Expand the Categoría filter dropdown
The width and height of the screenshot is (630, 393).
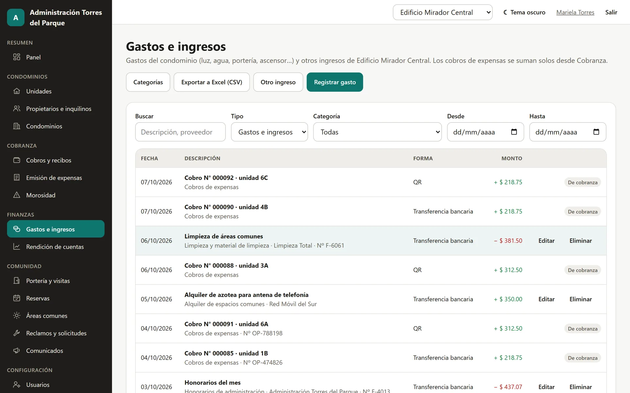pyautogui.click(x=377, y=132)
